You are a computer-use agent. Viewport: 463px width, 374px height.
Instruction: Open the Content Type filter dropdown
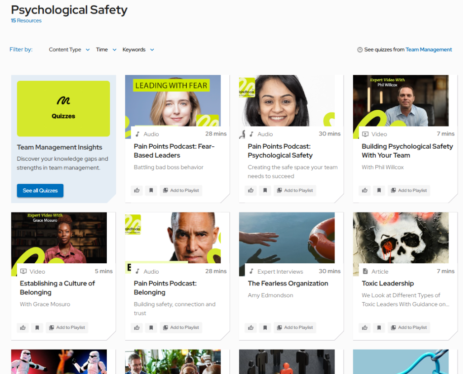click(69, 50)
